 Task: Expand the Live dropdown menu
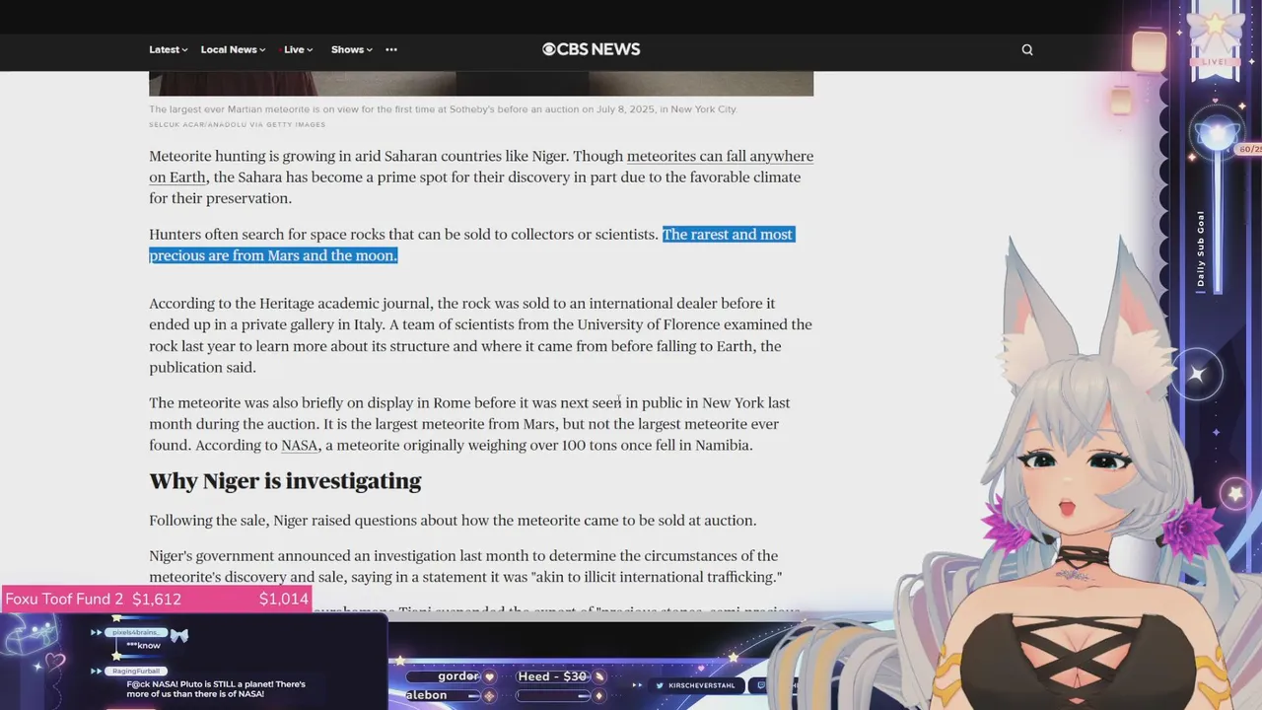[298, 49]
